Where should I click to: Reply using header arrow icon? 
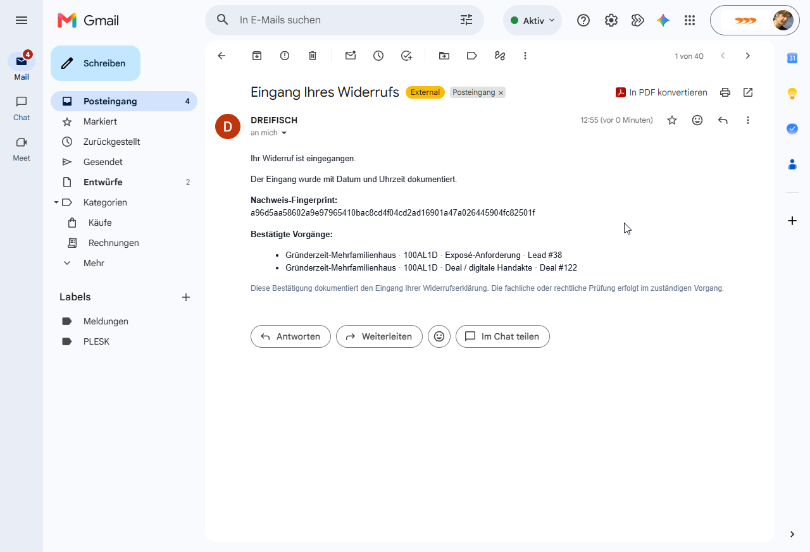coord(723,120)
